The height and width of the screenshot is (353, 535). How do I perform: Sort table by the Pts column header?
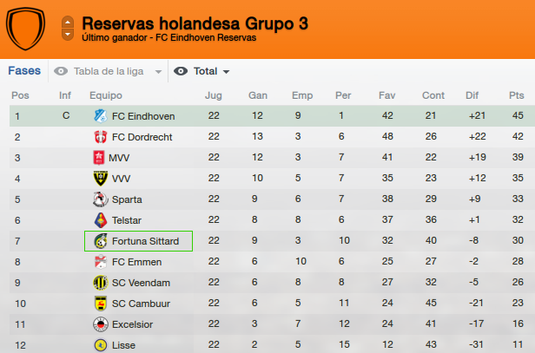[x=516, y=95]
